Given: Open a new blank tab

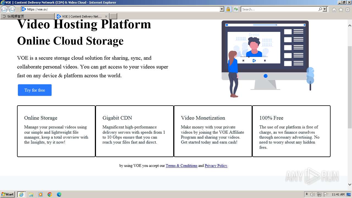Looking at the screenshot, I should (x=113, y=16).
